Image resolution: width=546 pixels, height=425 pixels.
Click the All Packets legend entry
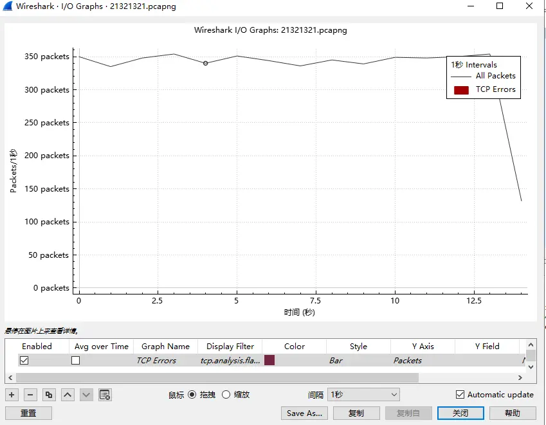tap(483, 76)
